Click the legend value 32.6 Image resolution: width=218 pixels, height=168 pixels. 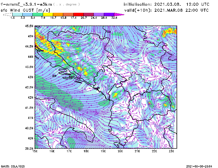pyautogui.click(x=114, y=18)
